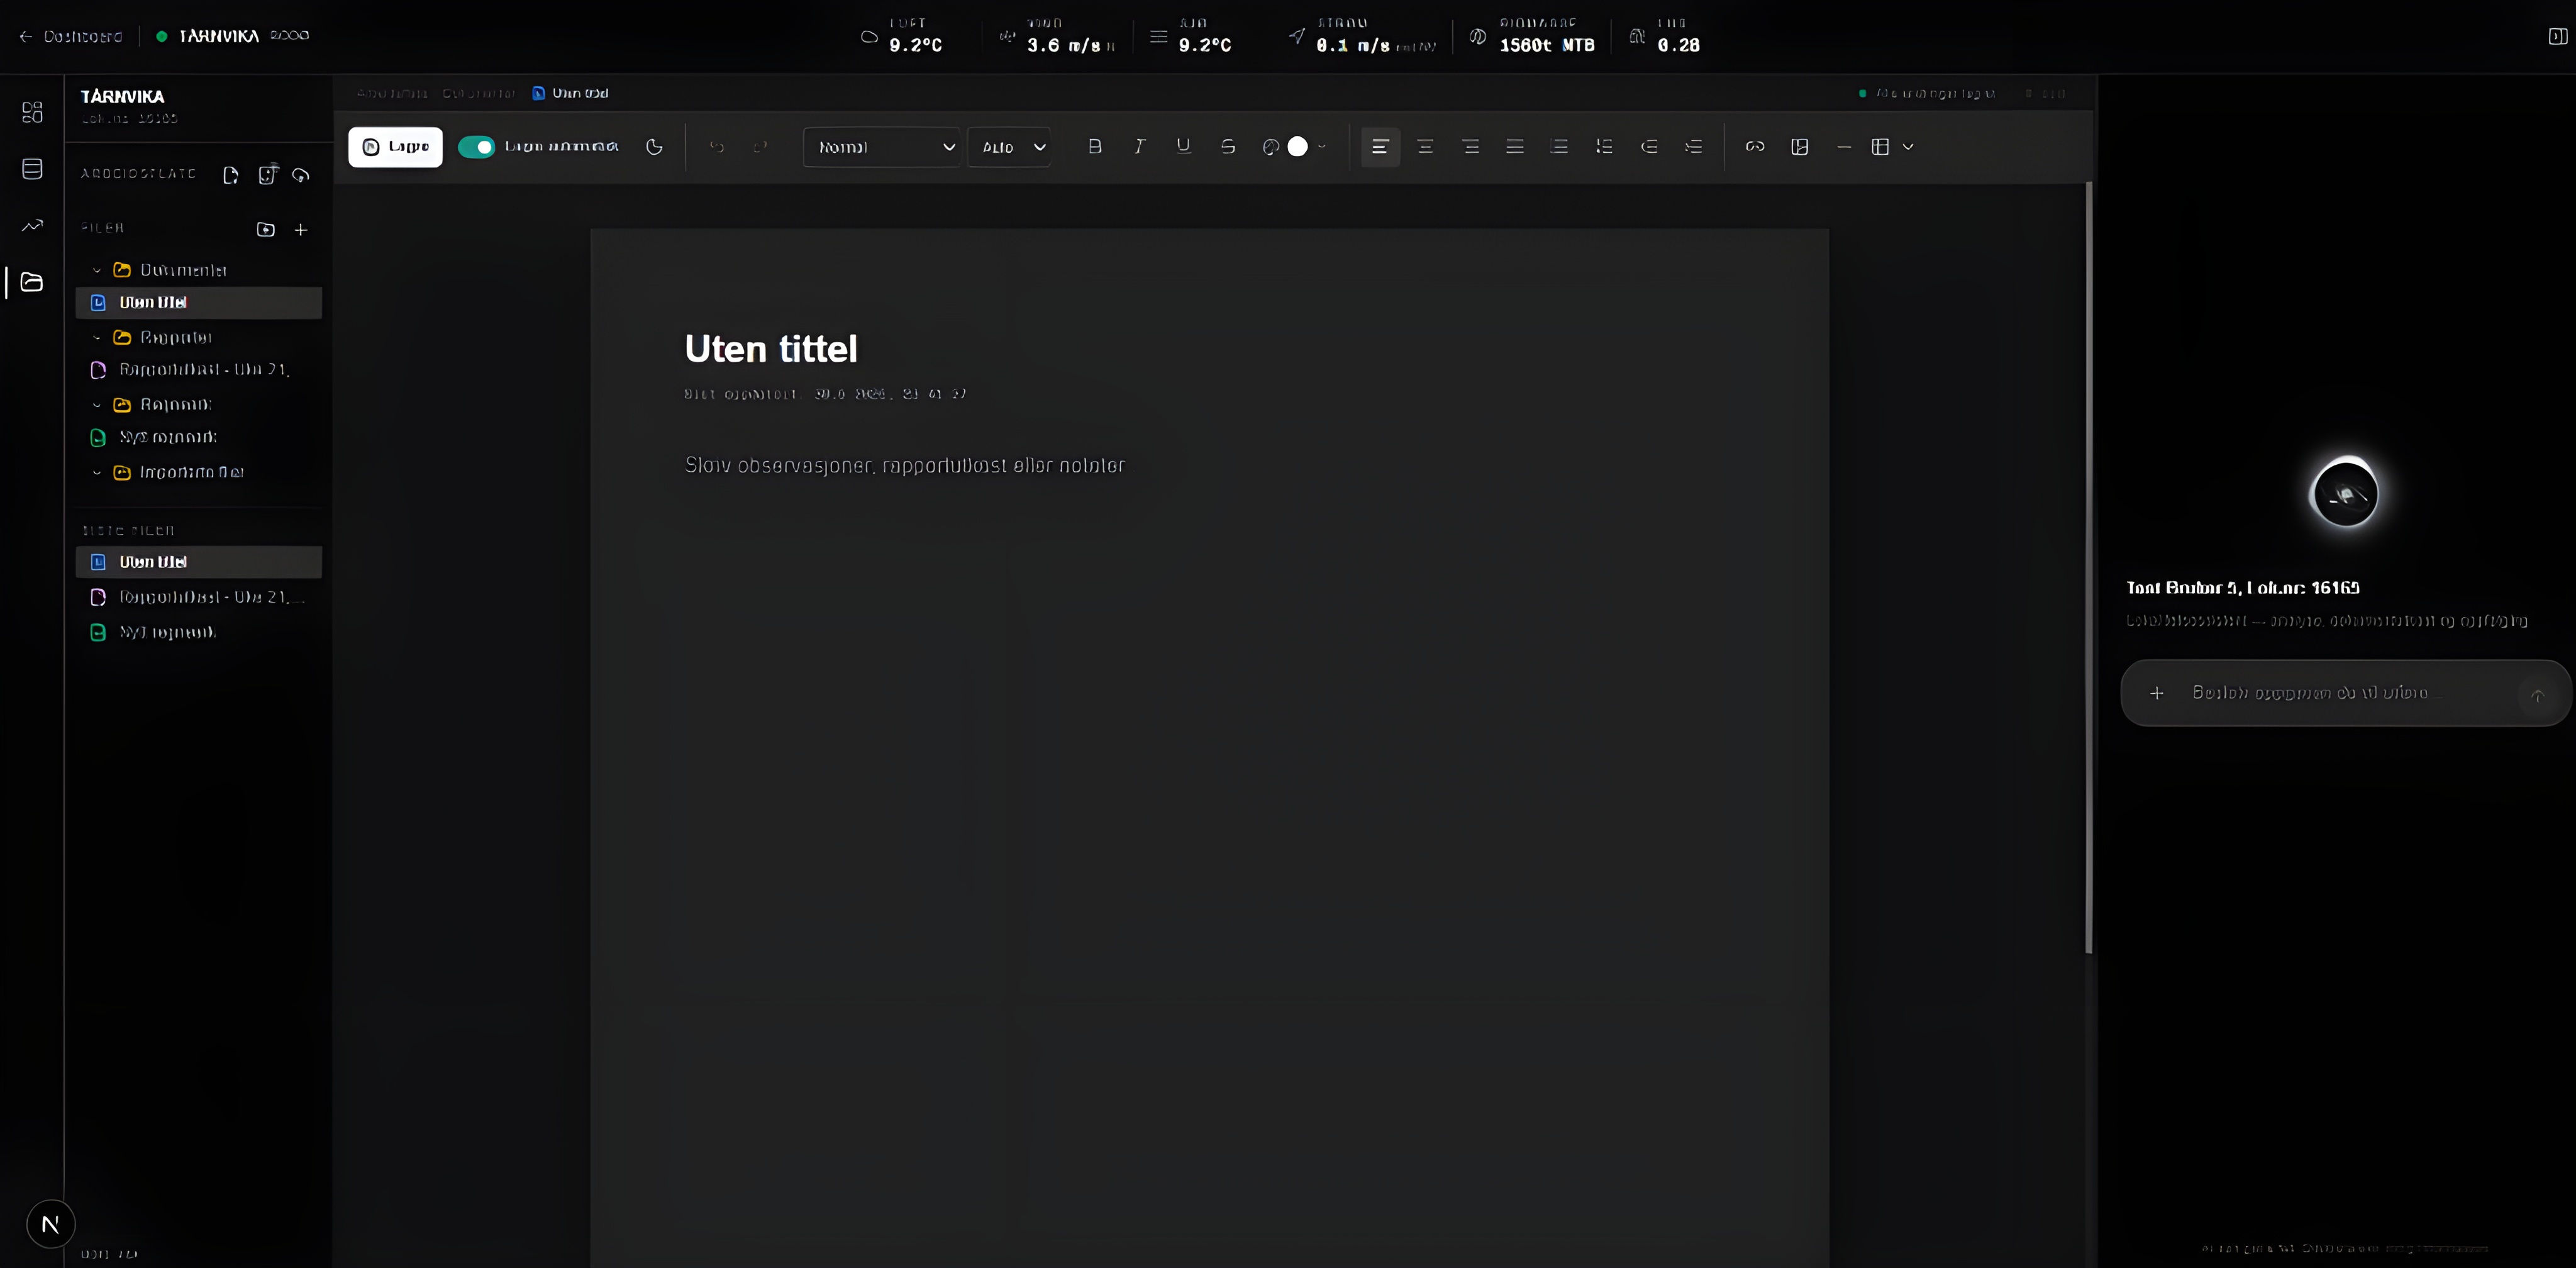The width and height of the screenshot is (2576, 1268).
Task: Toggle the right panel icon in top bar
Action: point(2557,36)
